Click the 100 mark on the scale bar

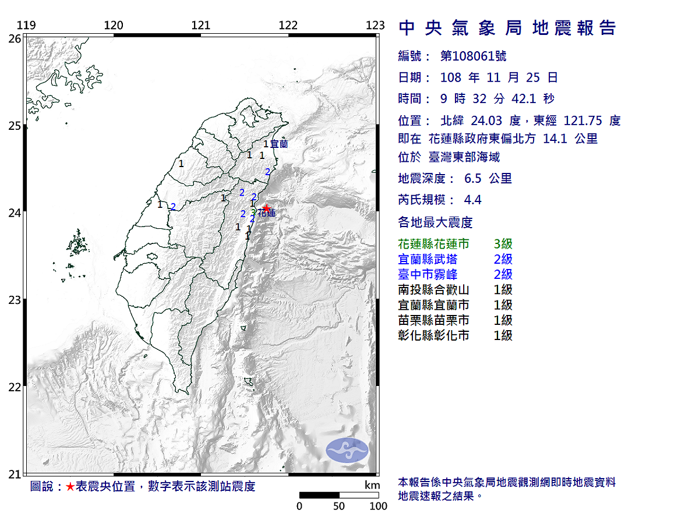pyautogui.click(x=379, y=506)
